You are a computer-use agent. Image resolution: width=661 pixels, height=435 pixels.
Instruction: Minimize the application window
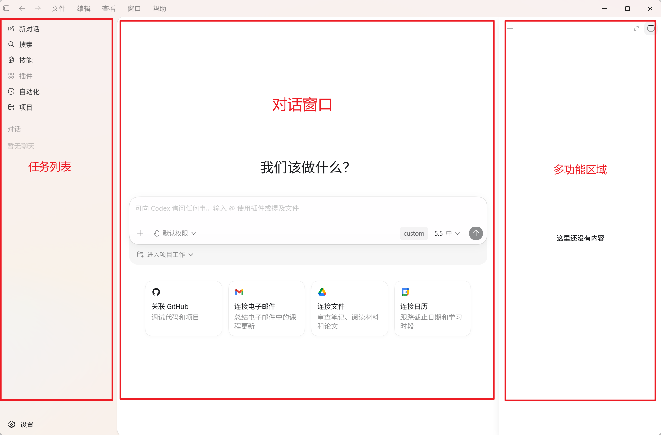tap(605, 9)
